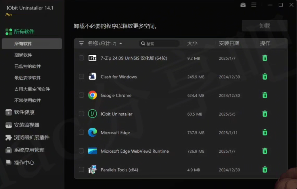Image resolution: width=297 pixels, height=189 pixels.
Task: Go to 已监控的软件 list
Action: click(x=28, y=66)
